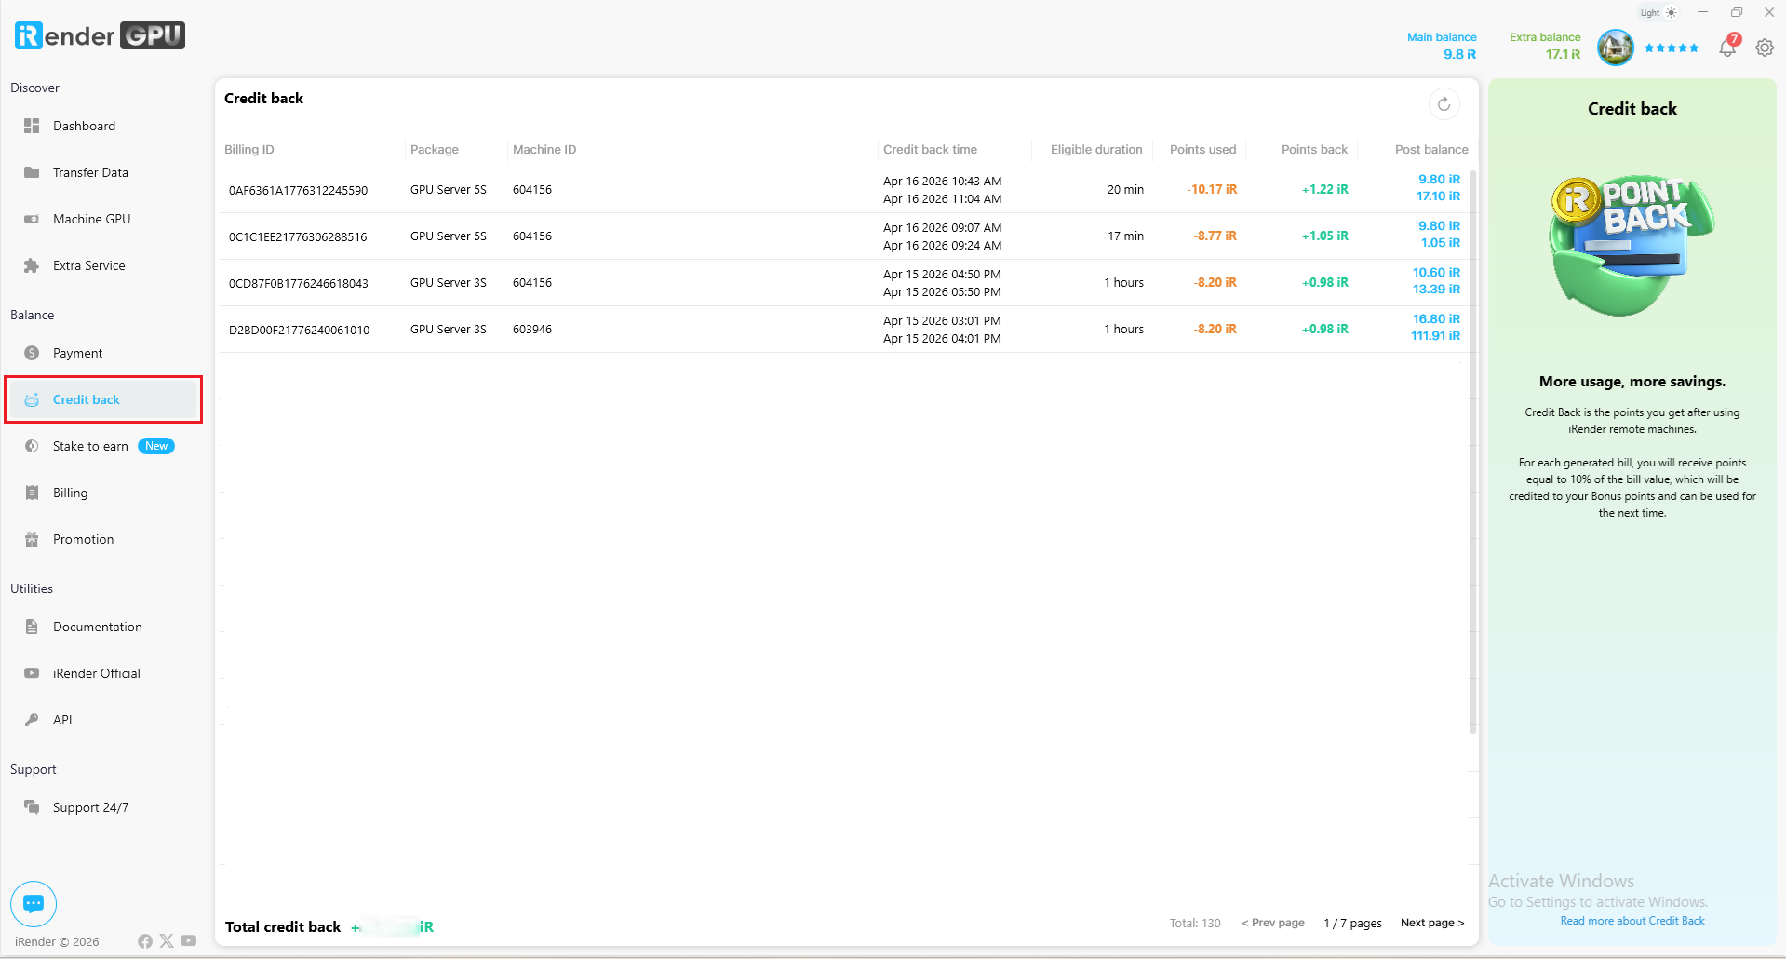The width and height of the screenshot is (1786, 959).
Task: Open the X social media icon
Action: coord(167,941)
